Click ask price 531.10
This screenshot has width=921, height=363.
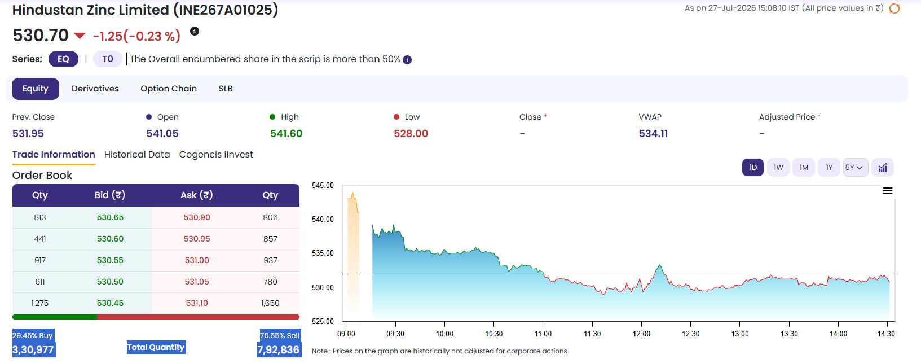pyautogui.click(x=197, y=303)
